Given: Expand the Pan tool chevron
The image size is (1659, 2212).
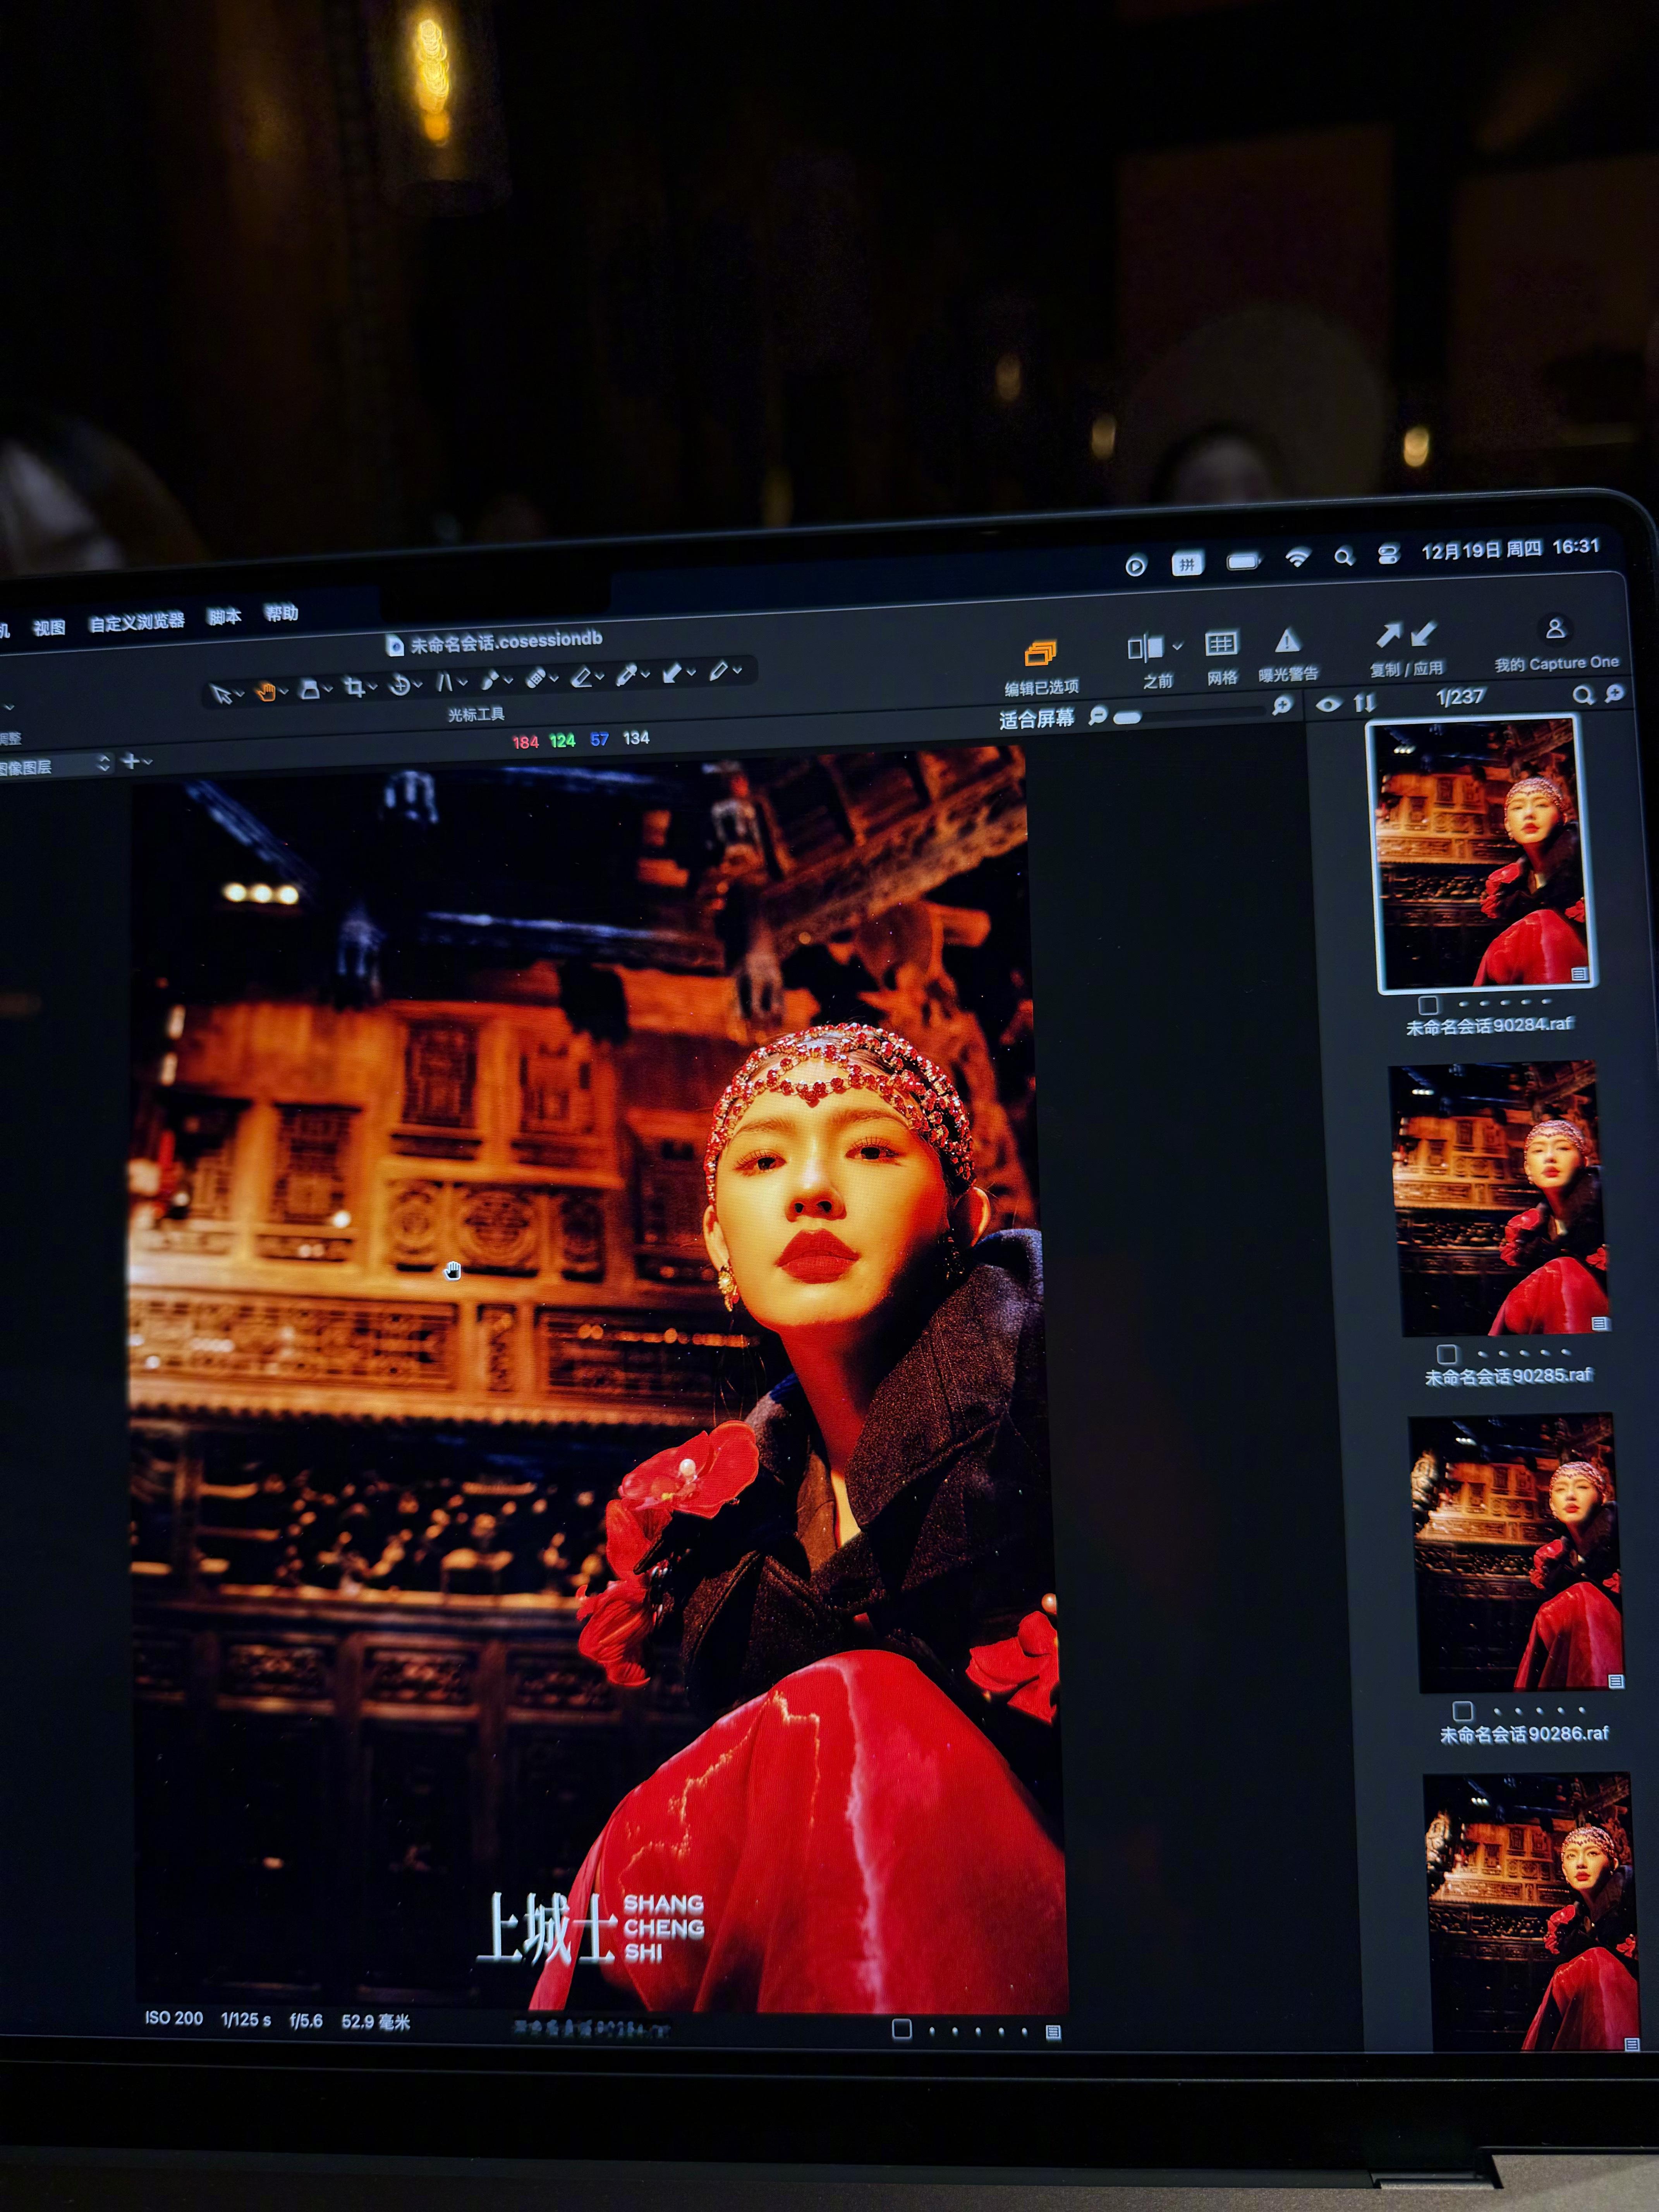Looking at the screenshot, I should pyautogui.click(x=284, y=691).
